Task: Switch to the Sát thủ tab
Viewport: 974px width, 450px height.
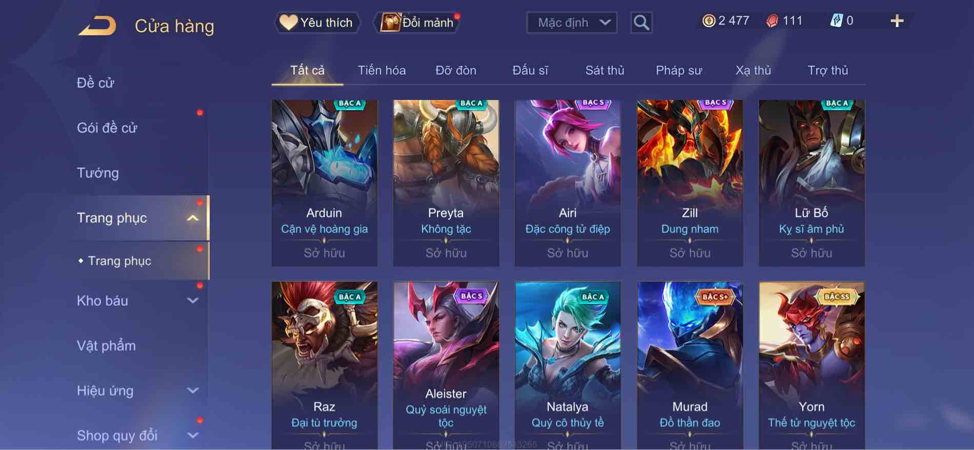Action: (605, 70)
